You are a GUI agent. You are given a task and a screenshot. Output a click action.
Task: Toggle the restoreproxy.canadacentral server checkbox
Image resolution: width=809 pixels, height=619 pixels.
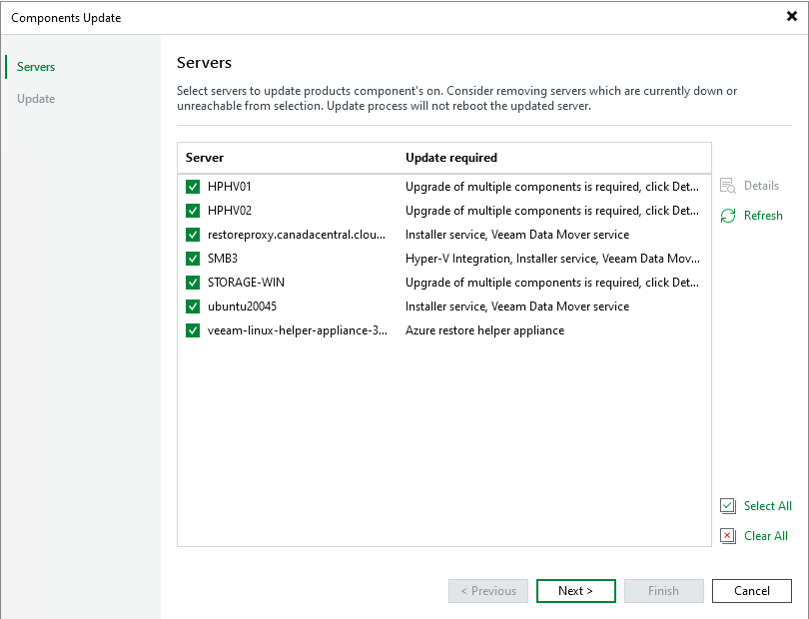(x=193, y=235)
